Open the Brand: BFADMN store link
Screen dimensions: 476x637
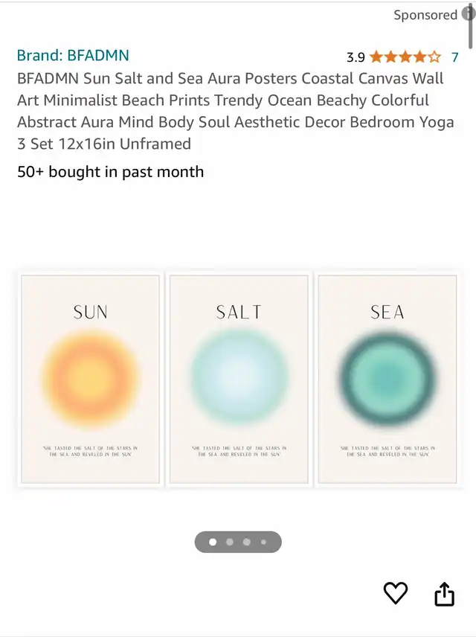click(x=73, y=55)
